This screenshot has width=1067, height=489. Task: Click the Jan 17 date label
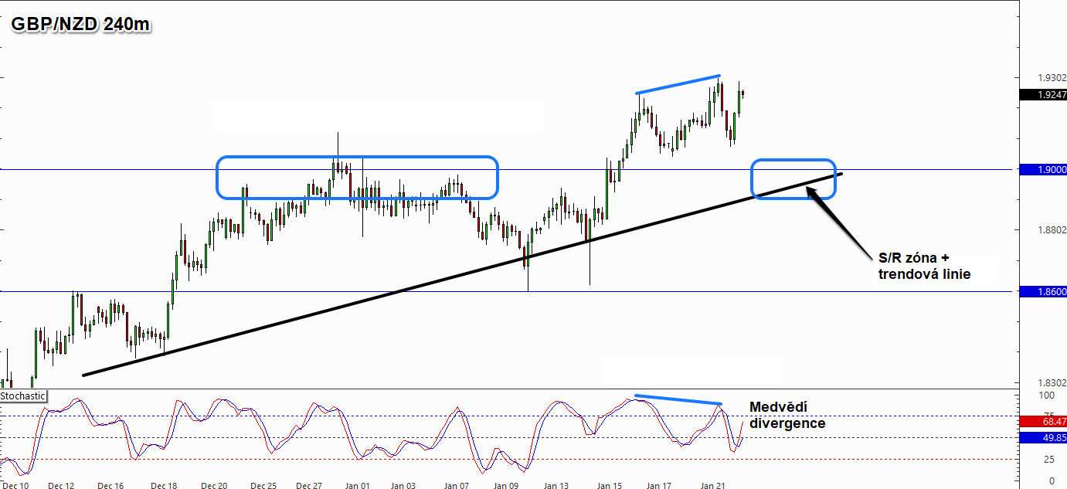click(x=658, y=486)
